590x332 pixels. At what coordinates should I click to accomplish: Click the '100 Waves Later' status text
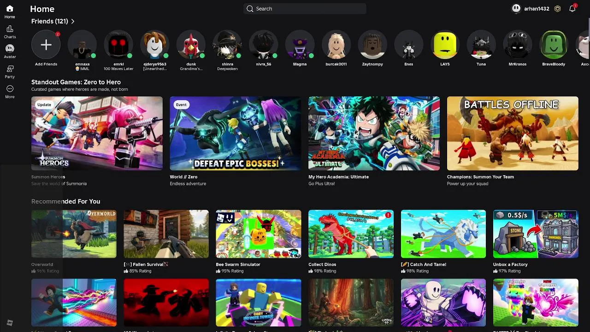[118, 69]
